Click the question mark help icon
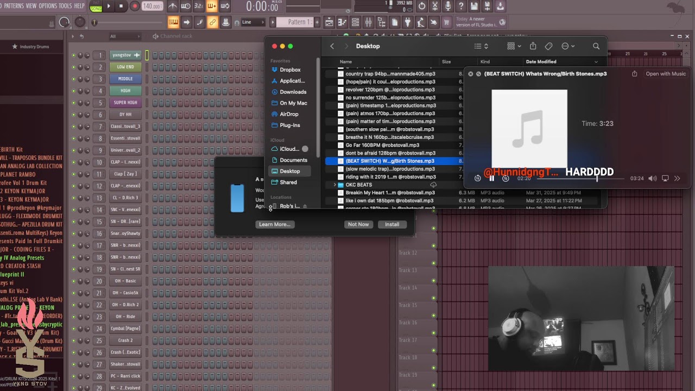Image resolution: width=695 pixels, height=391 pixels. (461, 7)
